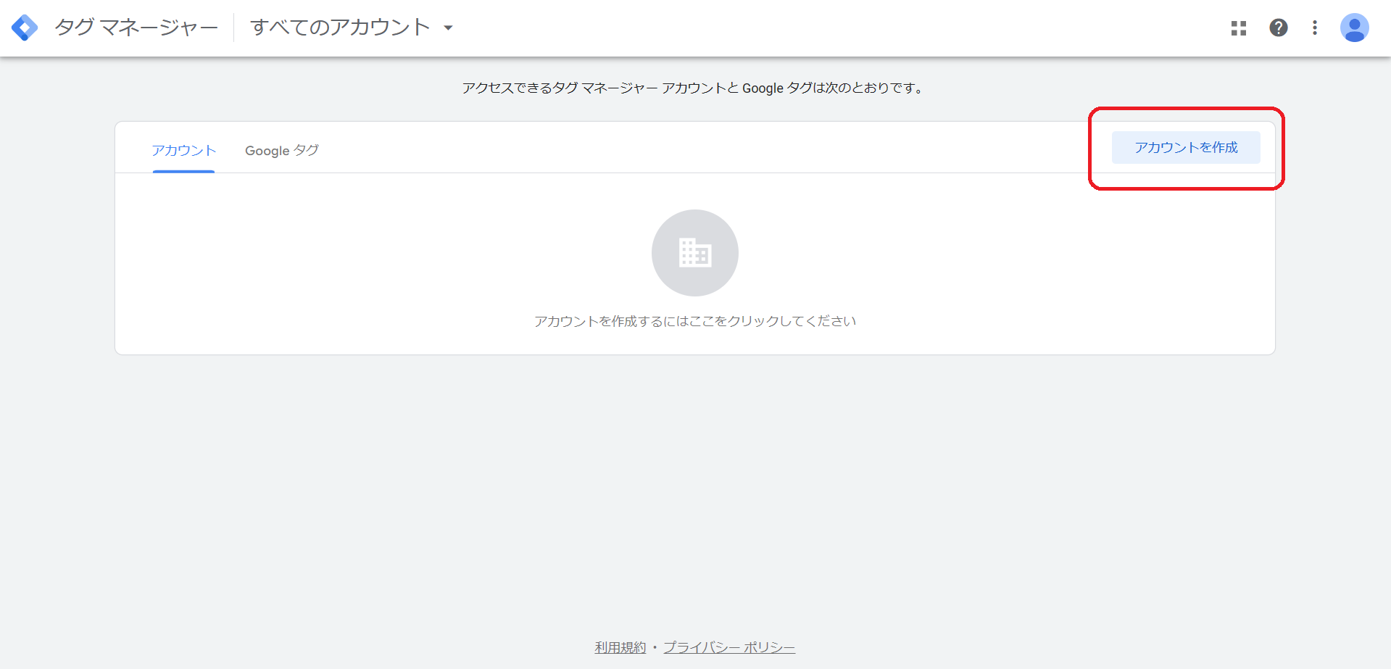1391x669 pixels.
Task: Click the タグ マネージャー title text
Action: pos(136,28)
